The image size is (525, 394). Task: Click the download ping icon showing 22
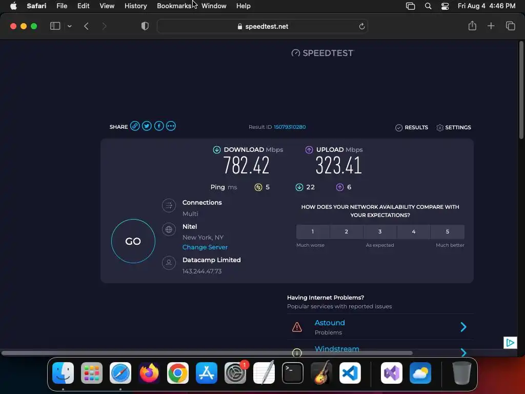click(x=299, y=187)
